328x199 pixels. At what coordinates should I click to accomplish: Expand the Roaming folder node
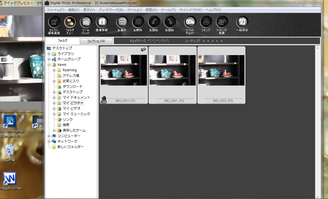click(54, 70)
